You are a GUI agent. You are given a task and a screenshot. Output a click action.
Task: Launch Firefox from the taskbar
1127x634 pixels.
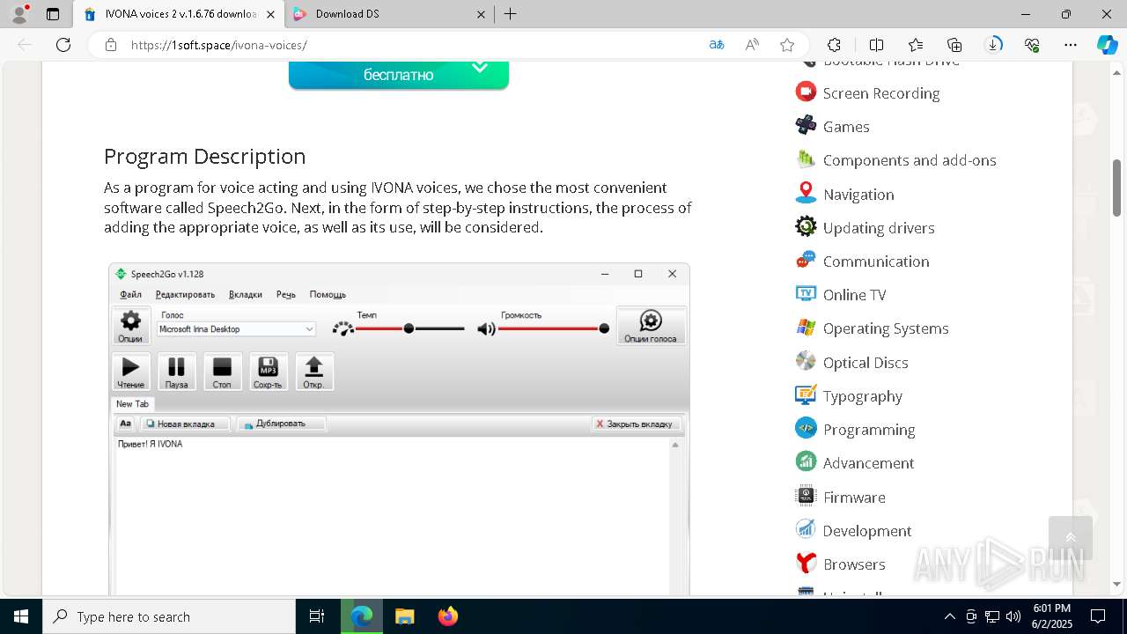click(x=448, y=616)
